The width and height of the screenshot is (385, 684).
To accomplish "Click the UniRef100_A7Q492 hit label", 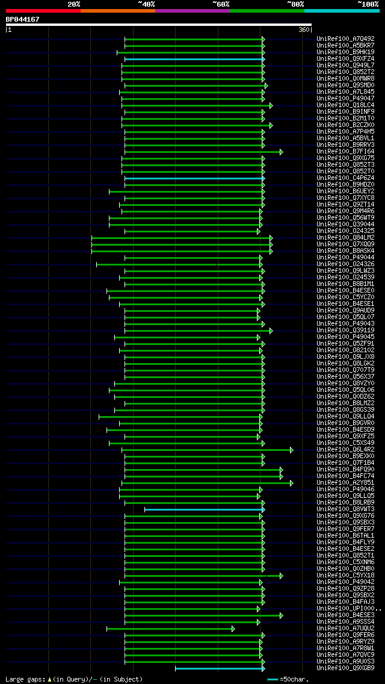I will (x=345, y=39).
